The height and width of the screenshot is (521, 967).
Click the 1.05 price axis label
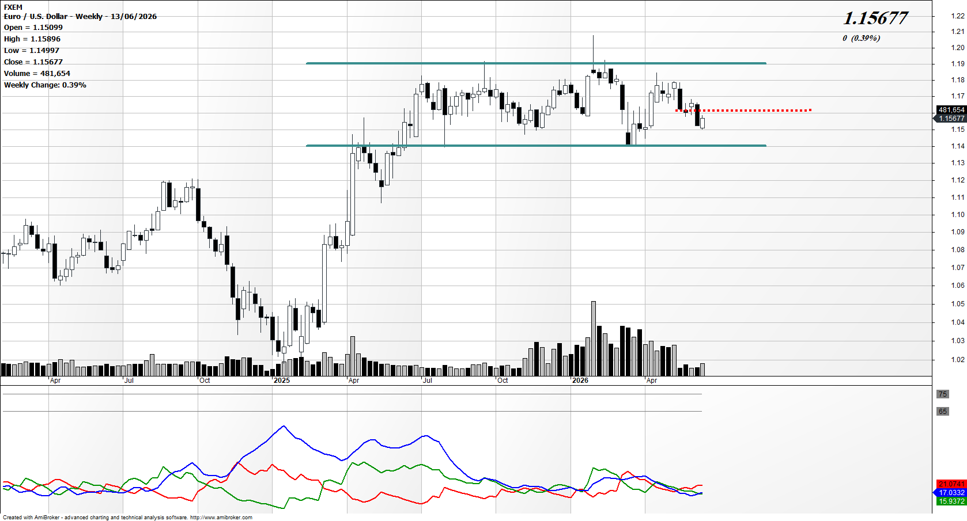[x=957, y=304]
